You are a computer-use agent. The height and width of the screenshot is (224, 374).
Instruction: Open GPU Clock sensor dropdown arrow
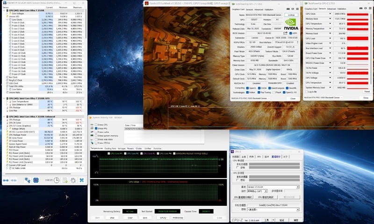[x=330, y=14]
